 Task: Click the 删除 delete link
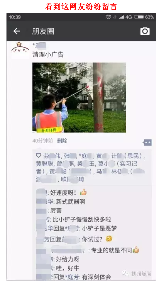pos(62,141)
